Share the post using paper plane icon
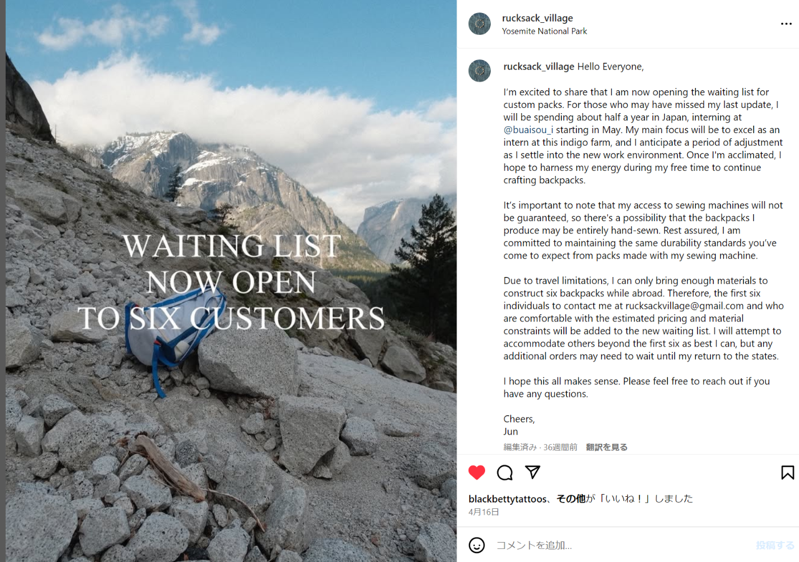 click(532, 472)
